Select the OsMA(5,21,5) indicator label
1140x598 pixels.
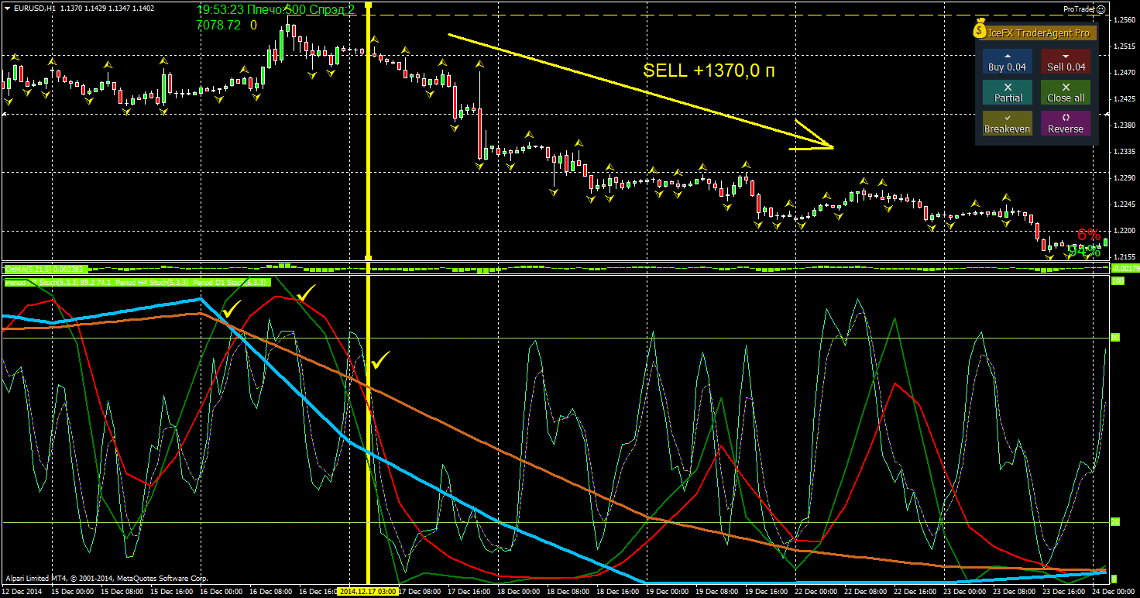tap(47, 269)
